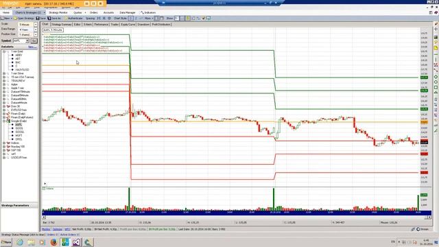Expand the Nasdaq 100 dataset

tap(4, 146)
